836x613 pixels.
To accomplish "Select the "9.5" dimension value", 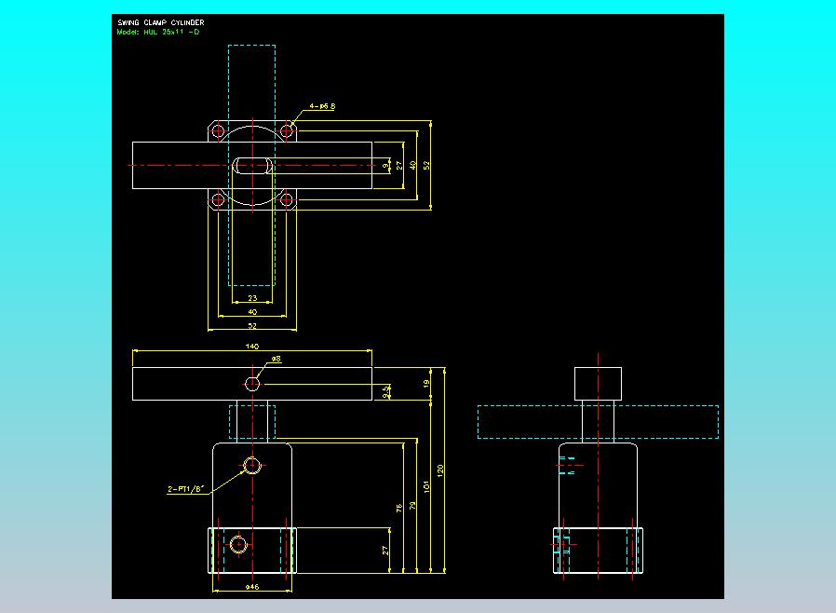I will pyautogui.click(x=385, y=392).
